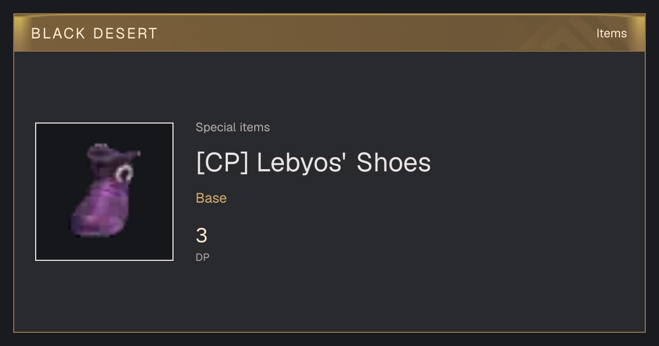Image resolution: width=659 pixels, height=346 pixels.
Task: Click the purple Lebyos' Shoes item icon
Action: [105, 191]
